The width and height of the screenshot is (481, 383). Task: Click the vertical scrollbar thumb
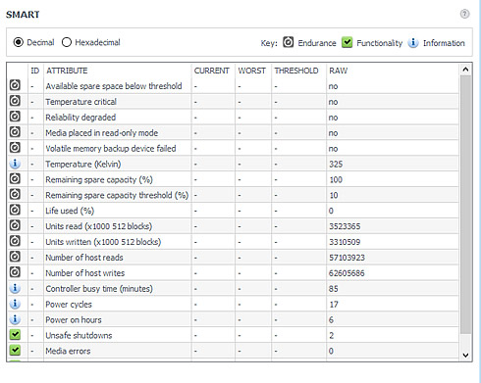pos(465,205)
